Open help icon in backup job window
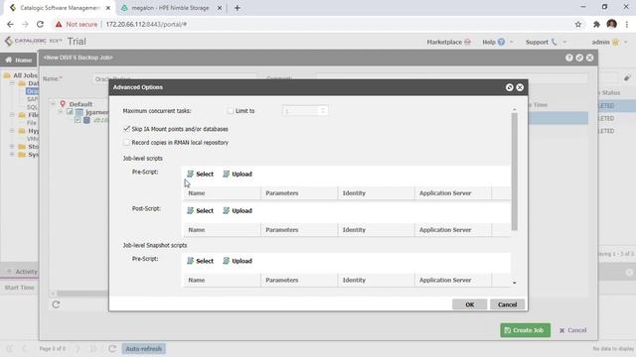The width and height of the screenshot is (636, 357). point(569,58)
